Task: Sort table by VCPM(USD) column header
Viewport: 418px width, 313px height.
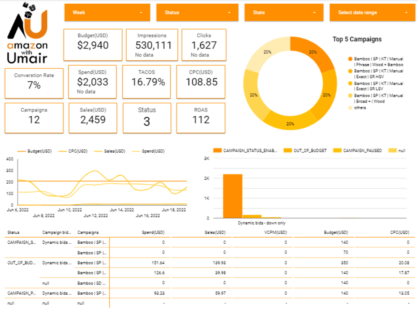Action: coord(275,232)
